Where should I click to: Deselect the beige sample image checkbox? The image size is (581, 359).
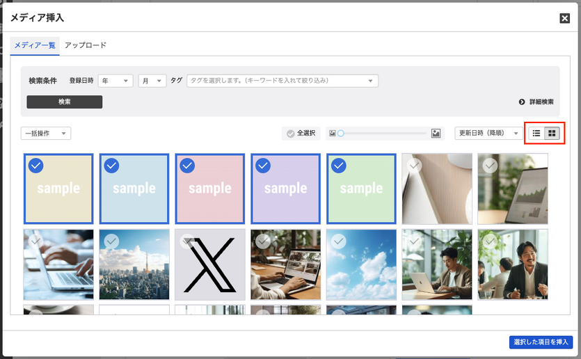point(35,166)
